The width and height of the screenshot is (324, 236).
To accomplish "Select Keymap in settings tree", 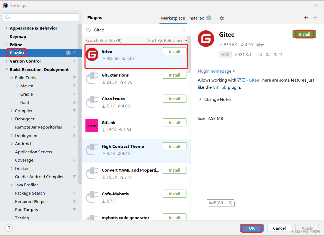I will point(18,37).
